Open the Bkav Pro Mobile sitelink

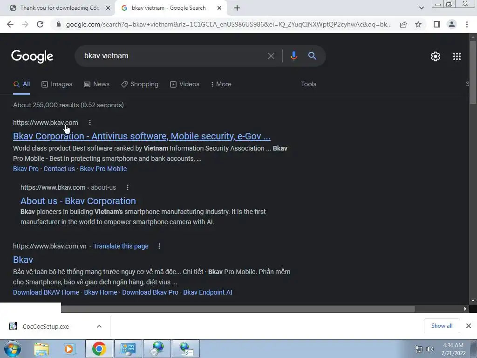[103, 169]
